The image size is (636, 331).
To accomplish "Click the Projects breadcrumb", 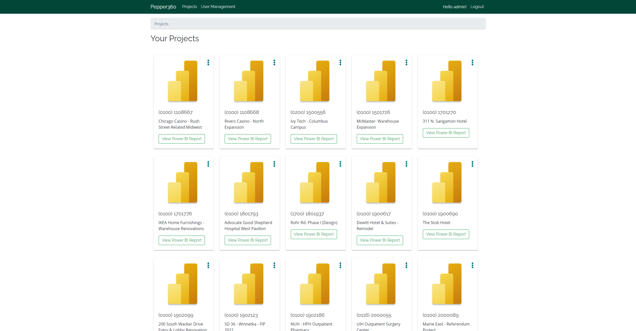I will tap(161, 24).
